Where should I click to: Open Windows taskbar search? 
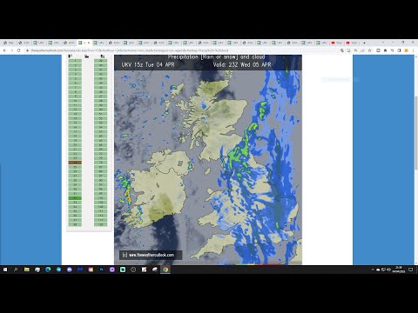click(16, 270)
